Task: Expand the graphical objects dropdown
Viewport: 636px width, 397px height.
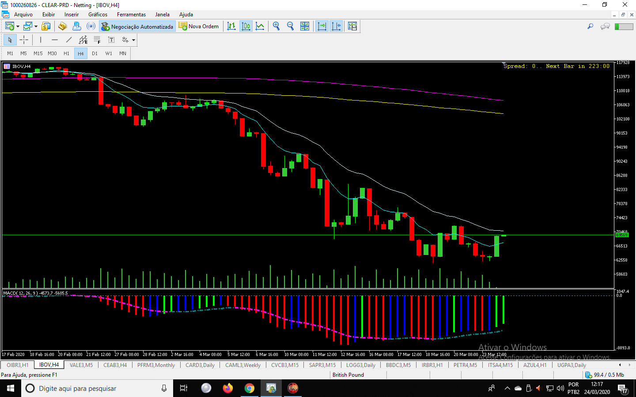Action: point(133,40)
